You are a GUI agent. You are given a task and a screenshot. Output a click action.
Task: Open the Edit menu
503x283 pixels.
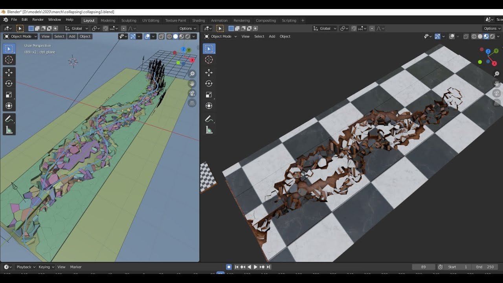pyautogui.click(x=25, y=20)
